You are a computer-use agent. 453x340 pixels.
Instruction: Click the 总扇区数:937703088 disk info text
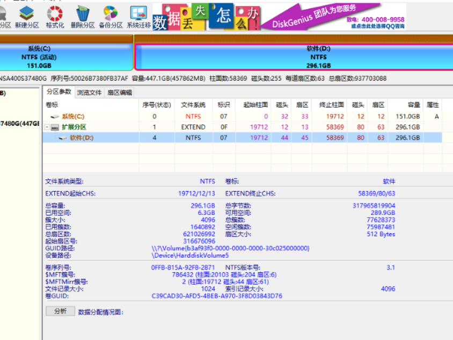[357, 78]
